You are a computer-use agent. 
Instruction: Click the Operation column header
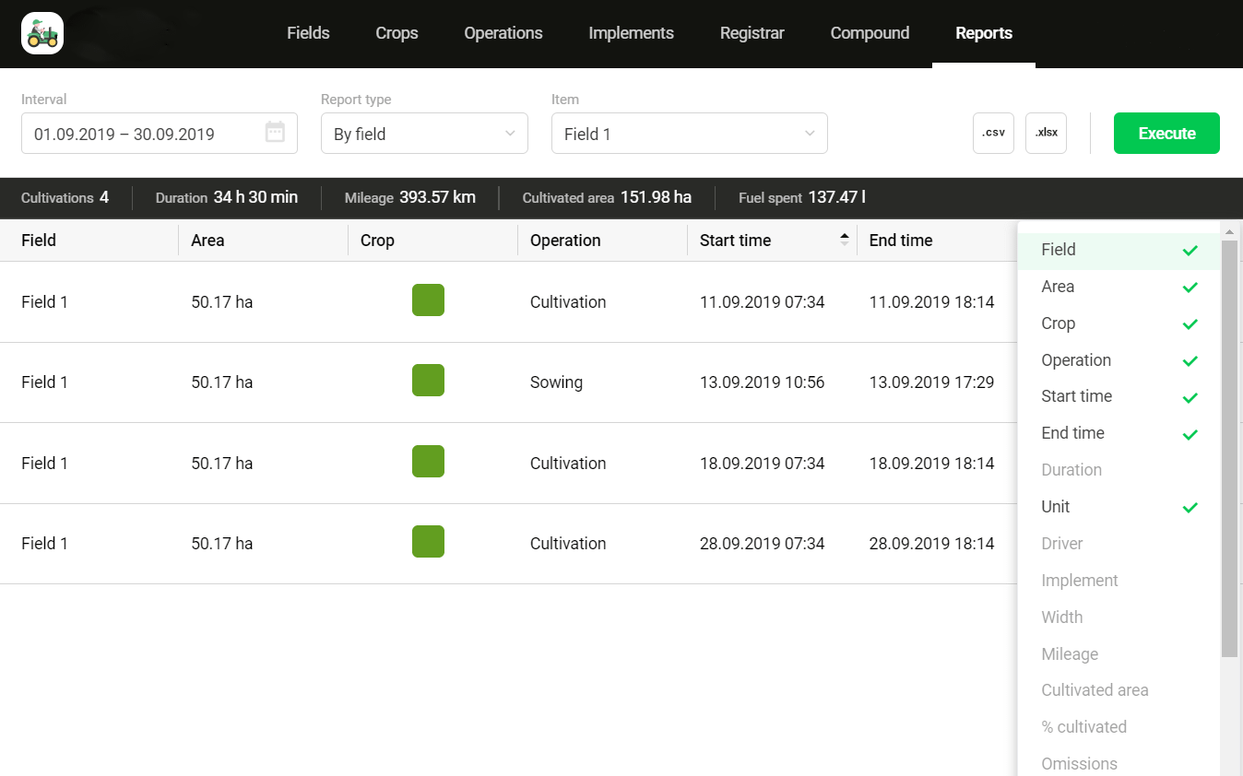click(565, 241)
